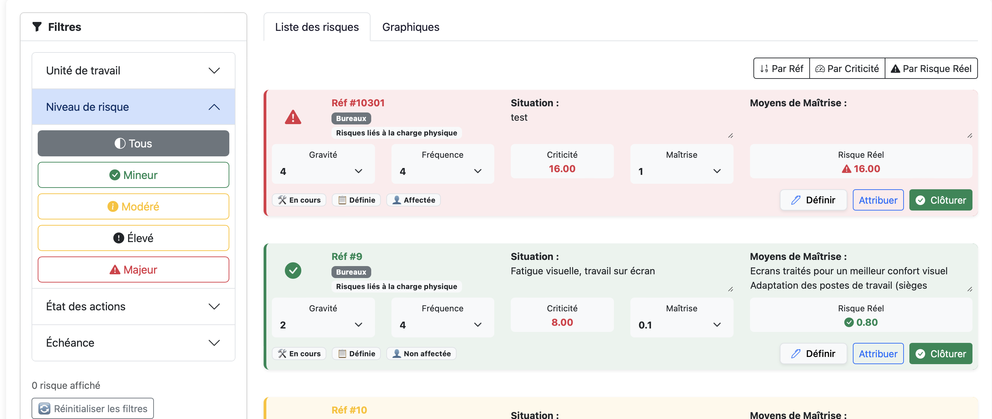The height and width of the screenshot is (419, 992).
Task: Click the resize grip of Réf #10301 Situation field
Action: pyautogui.click(x=730, y=135)
